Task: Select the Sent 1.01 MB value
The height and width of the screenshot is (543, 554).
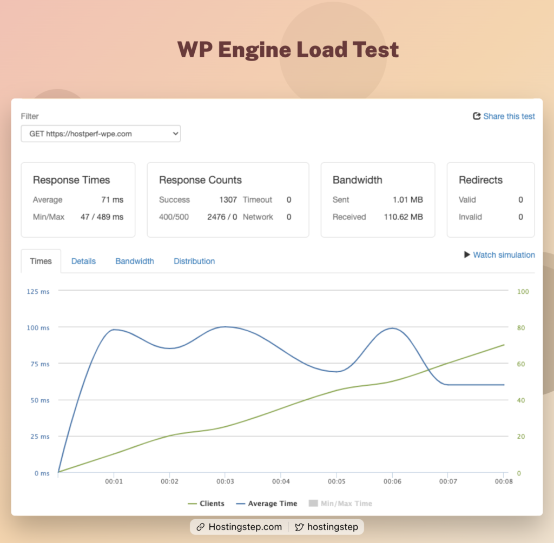Action: [x=408, y=200]
